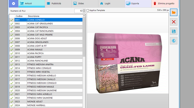
Task: Select row ACANA PACIFICA
Action: [x=46, y=53]
